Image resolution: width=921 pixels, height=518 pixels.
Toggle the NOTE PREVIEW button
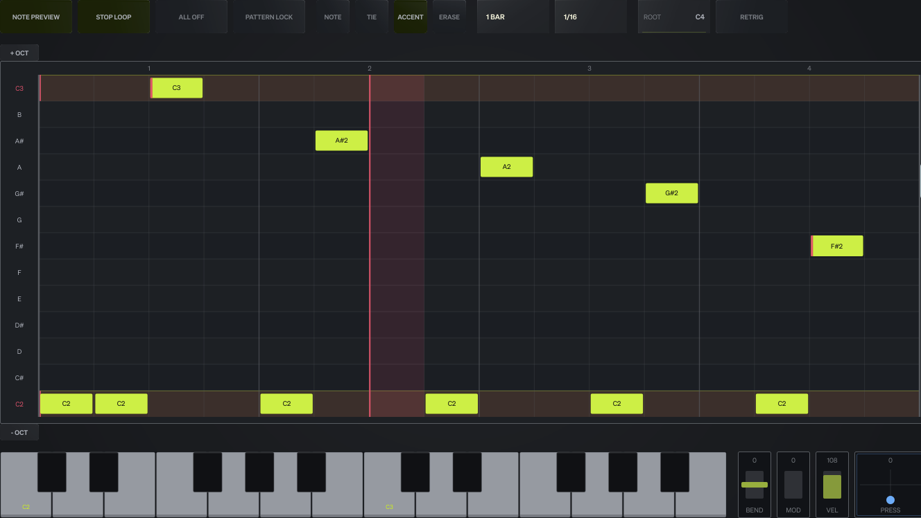pos(36,17)
